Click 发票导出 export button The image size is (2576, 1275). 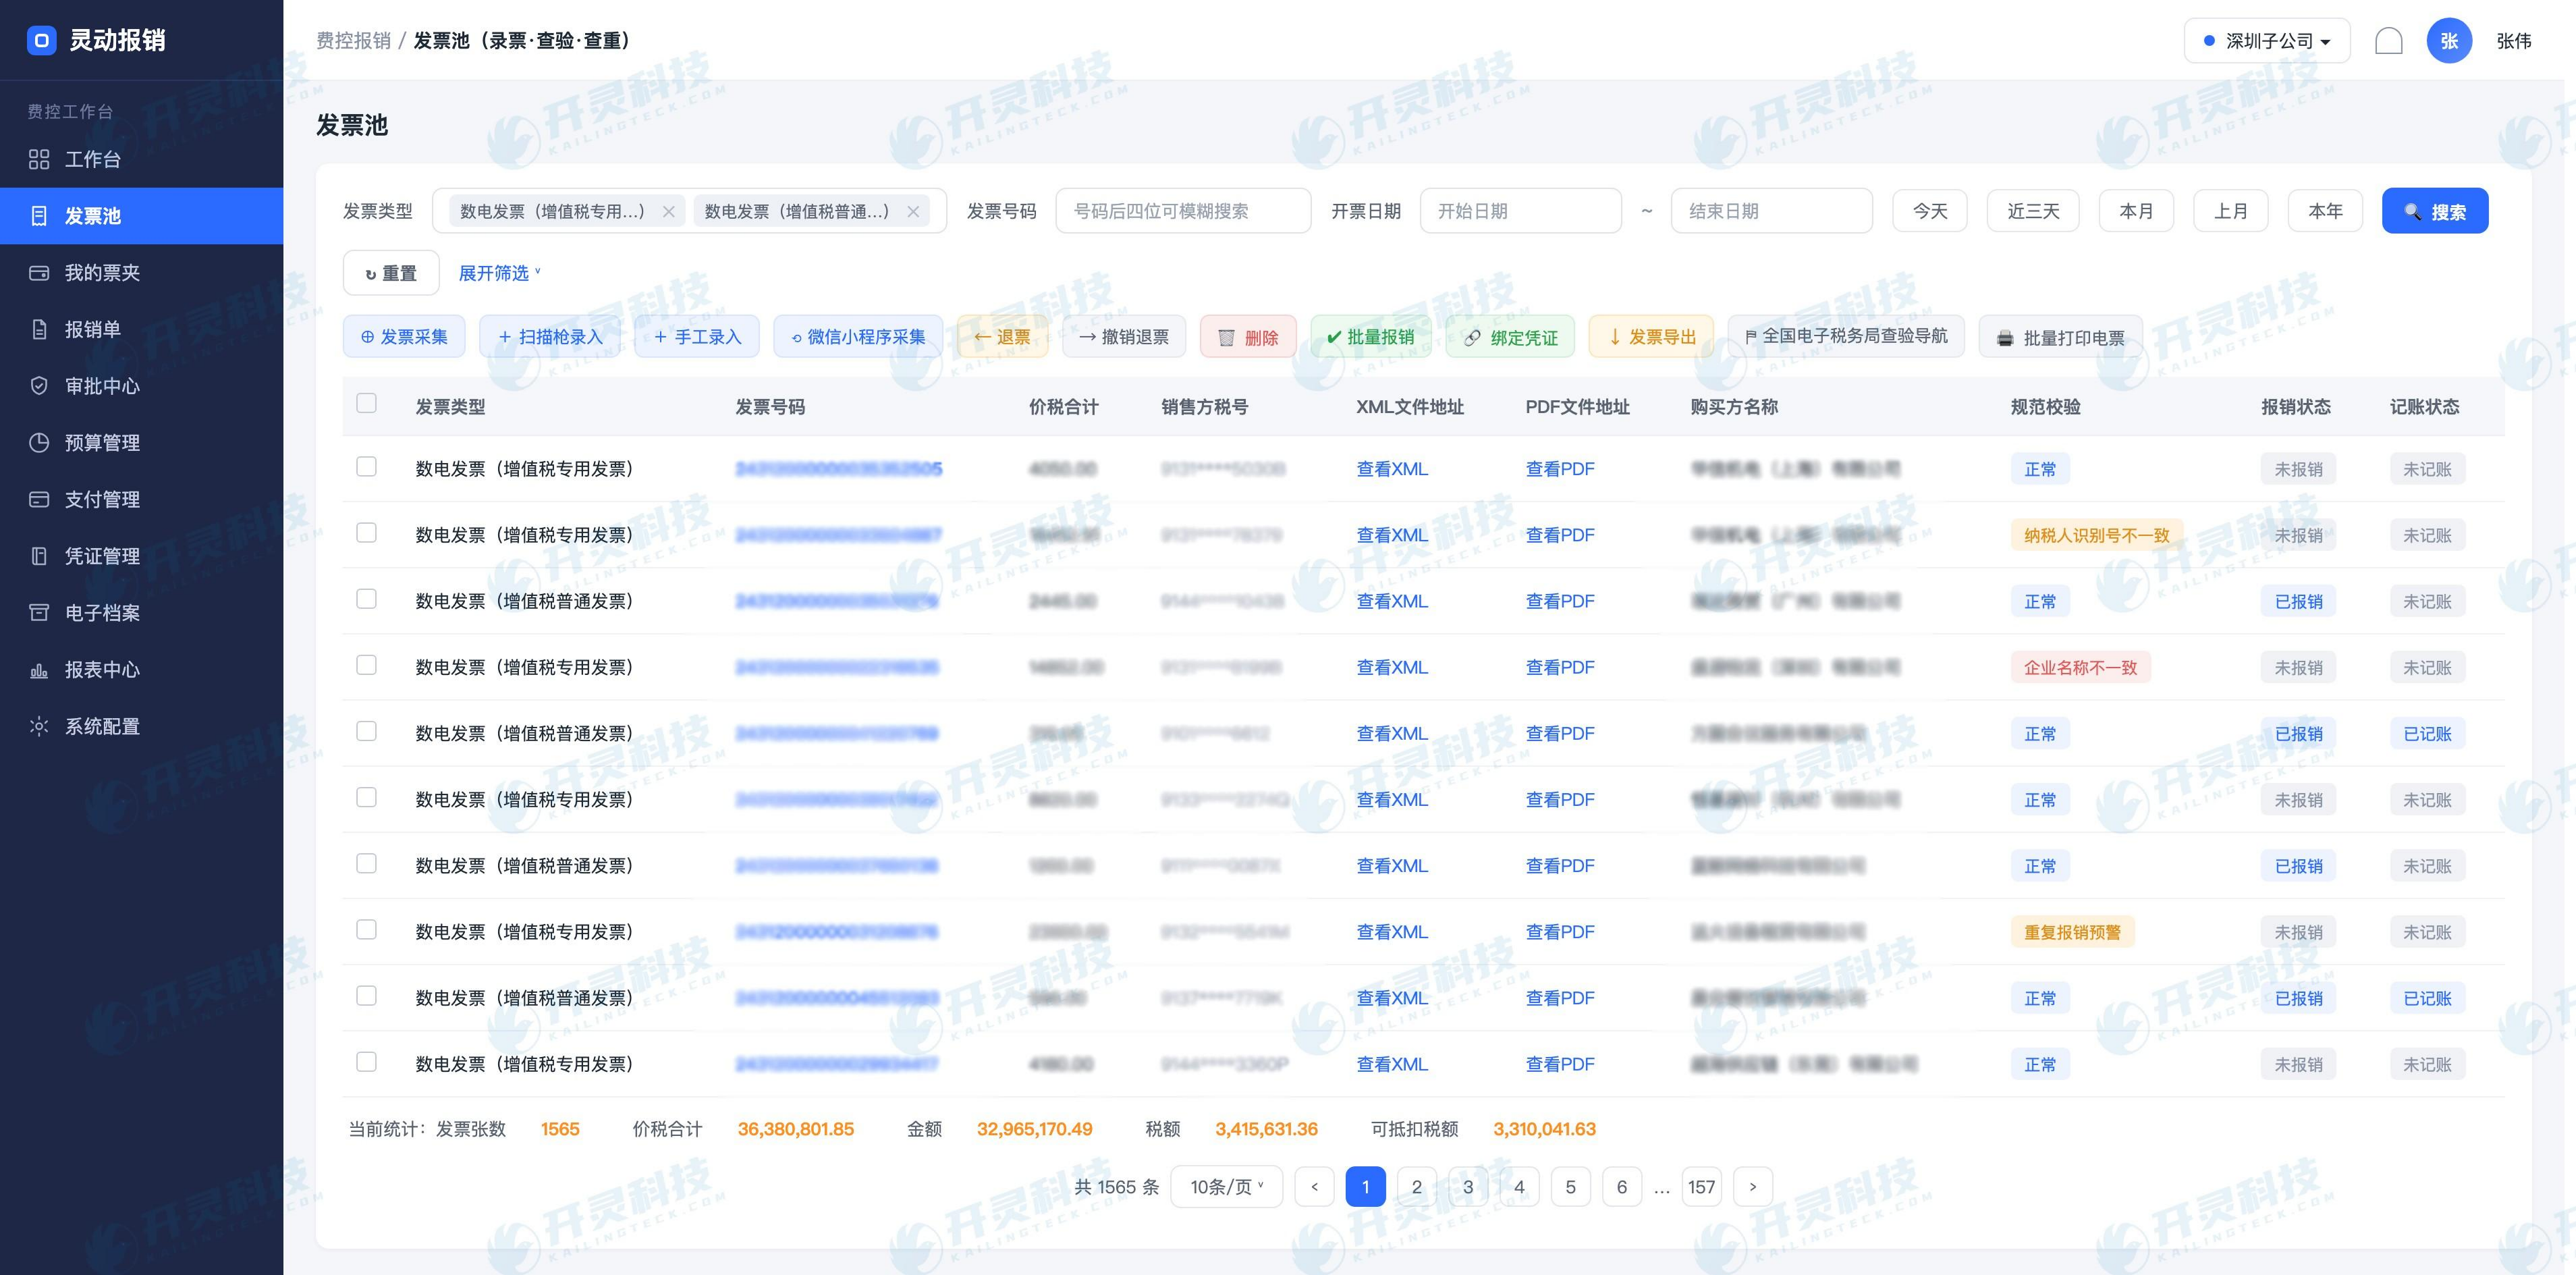(1651, 337)
